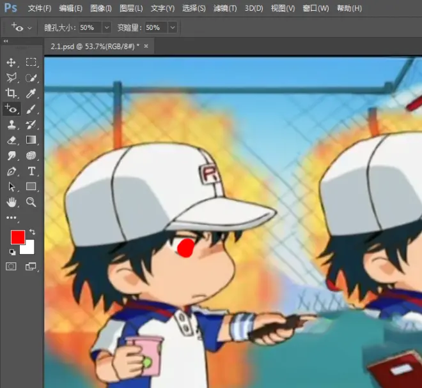Collapse the toolbox with double arrows

click(x=6, y=41)
